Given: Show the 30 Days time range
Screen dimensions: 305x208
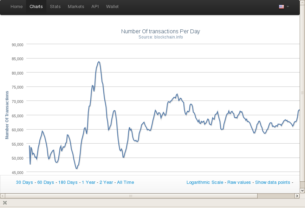Looking at the screenshot, I should pos(25,182).
